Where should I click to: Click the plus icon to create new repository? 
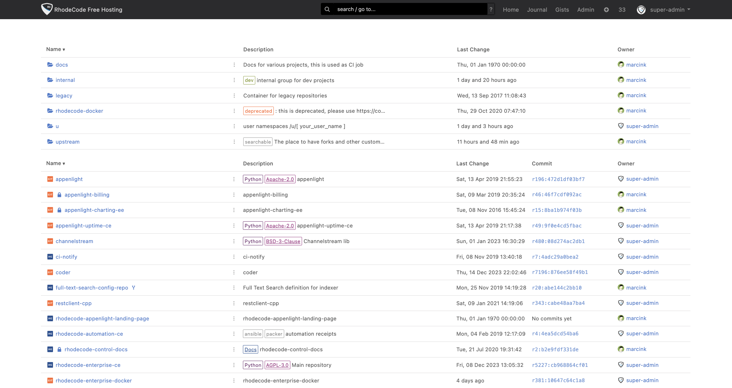click(606, 9)
